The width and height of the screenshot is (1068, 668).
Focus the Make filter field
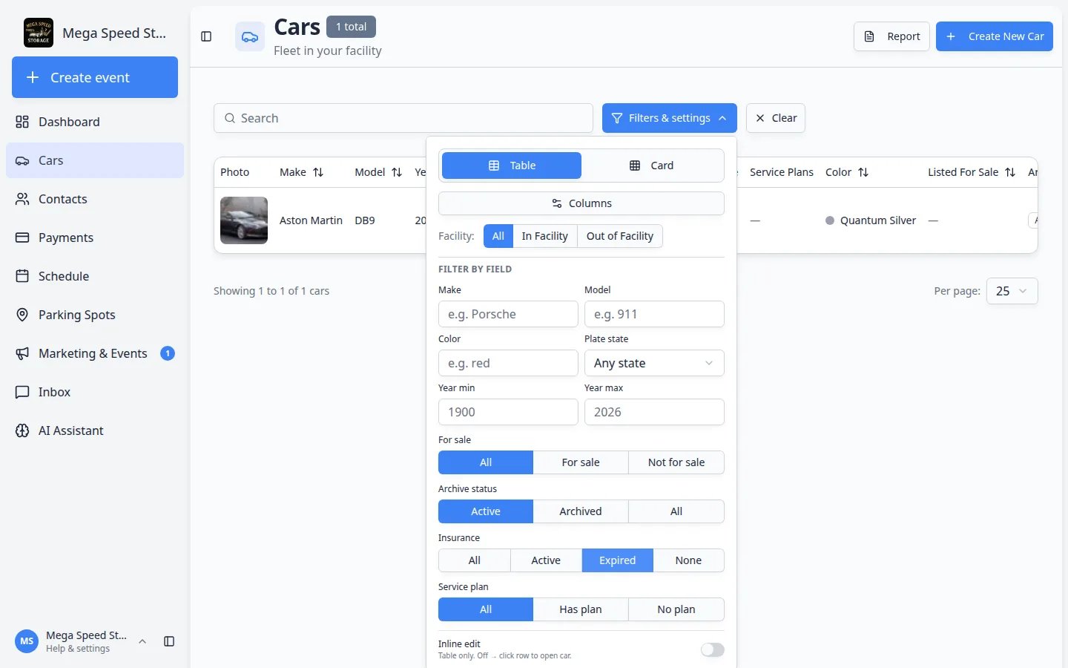(508, 314)
